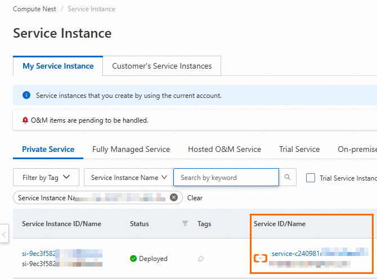Enable the Trial Service Instance checkbox
This screenshot has width=377, height=279.
point(311,178)
